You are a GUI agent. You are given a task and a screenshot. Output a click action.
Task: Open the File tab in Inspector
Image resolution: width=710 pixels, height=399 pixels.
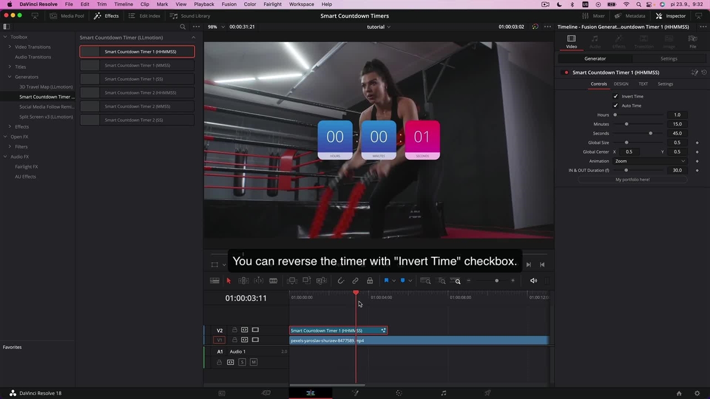693,42
